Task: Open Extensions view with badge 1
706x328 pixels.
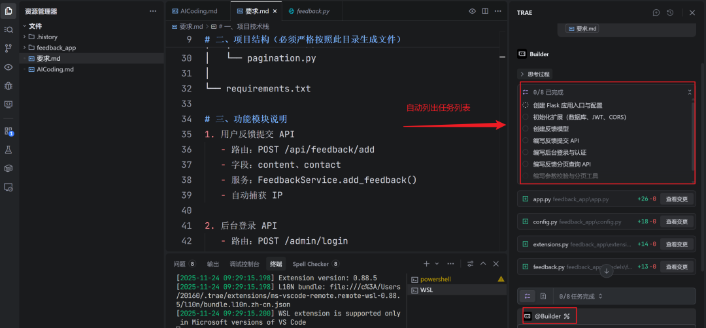Action: pos(8,131)
